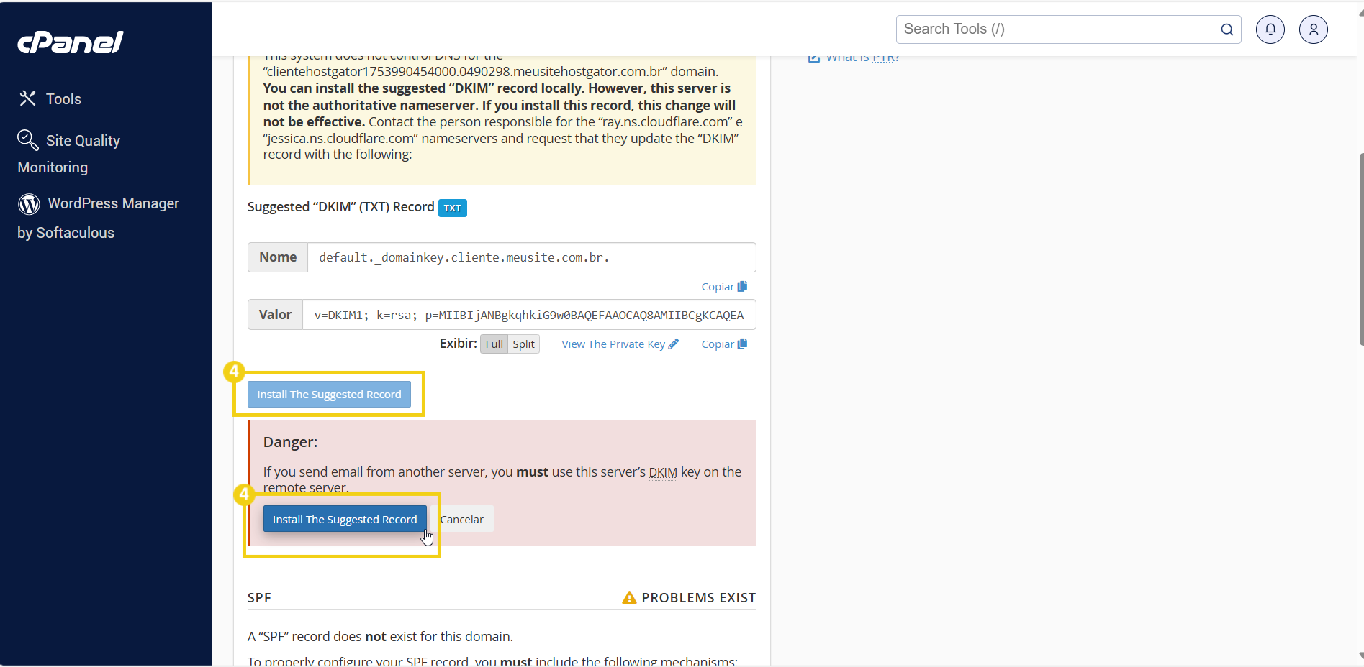Click the cPanel logo
Viewport: 1364px width, 667px height.
tap(71, 42)
